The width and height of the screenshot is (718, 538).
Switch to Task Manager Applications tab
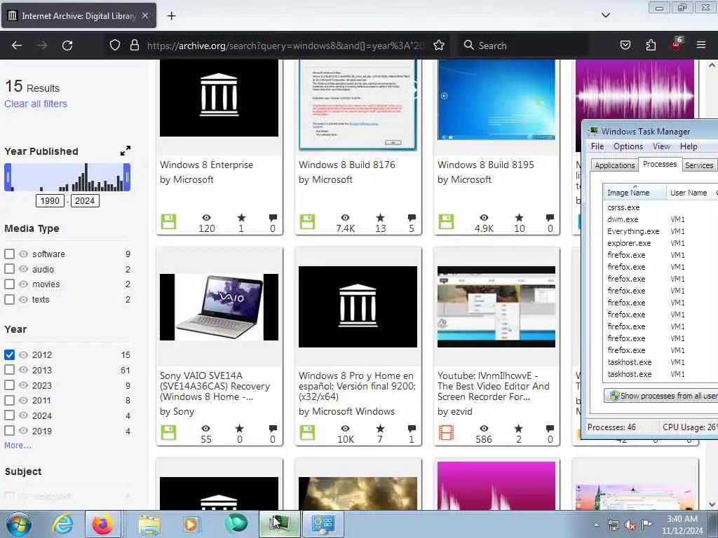point(614,165)
